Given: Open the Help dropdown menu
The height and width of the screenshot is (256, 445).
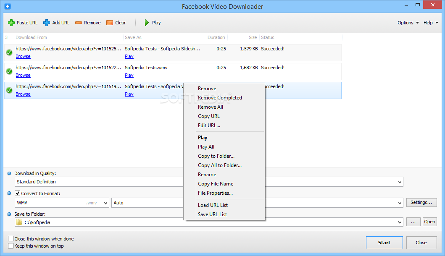Looking at the screenshot, I should click(431, 23).
